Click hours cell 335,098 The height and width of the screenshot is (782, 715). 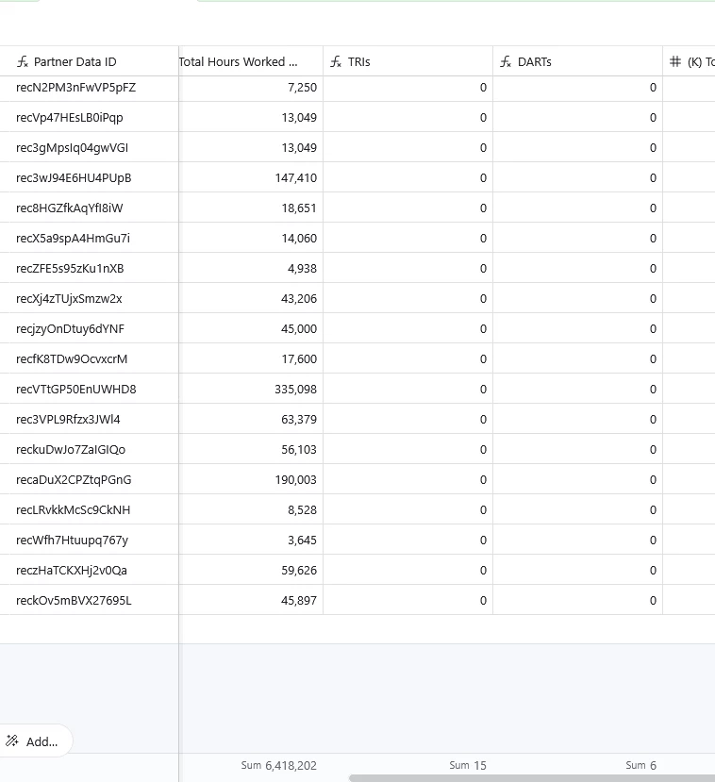click(251, 389)
